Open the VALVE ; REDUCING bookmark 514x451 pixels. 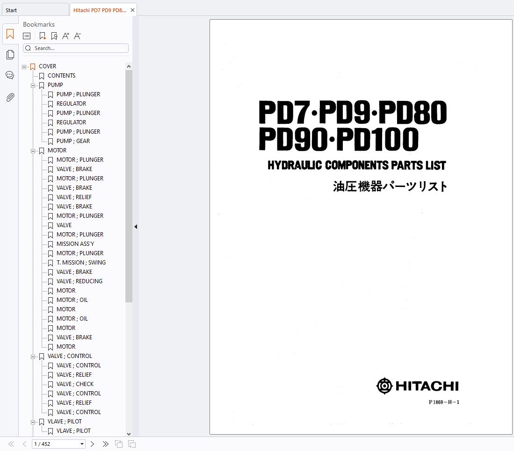(80, 281)
